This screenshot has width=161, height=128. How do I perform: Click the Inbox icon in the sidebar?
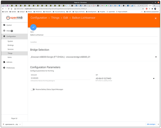click(4, 31)
